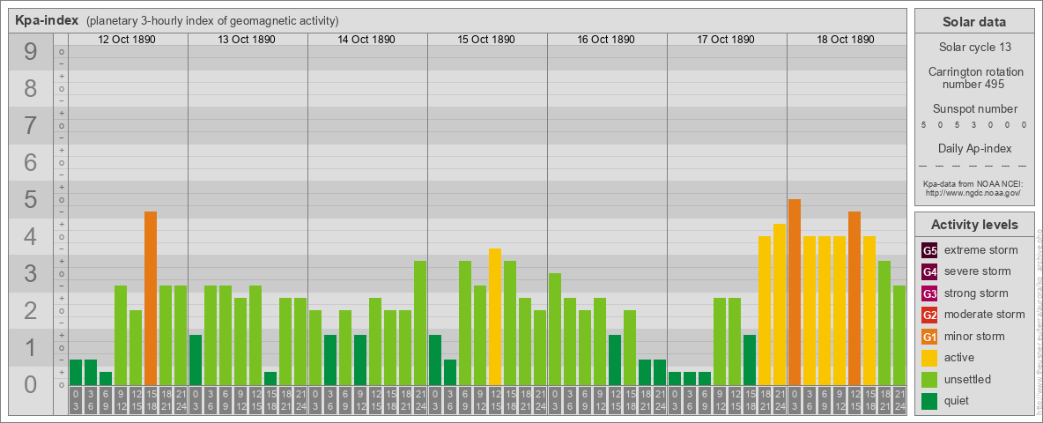1043x423 pixels.
Task: Select the G2 moderate storm legend icon
Action: [x=929, y=315]
